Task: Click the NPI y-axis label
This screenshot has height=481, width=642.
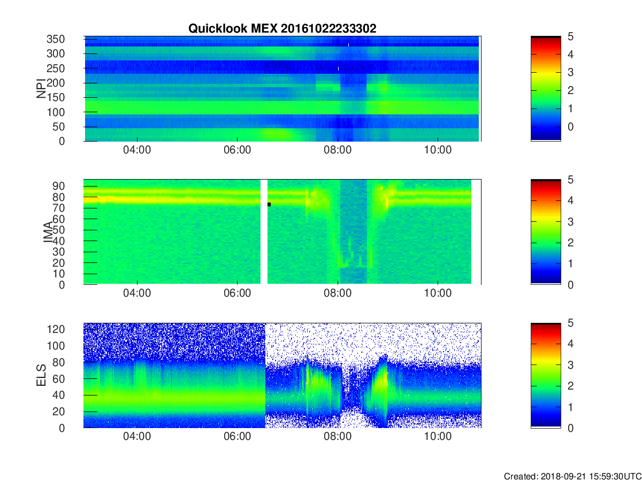Action: [x=41, y=89]
